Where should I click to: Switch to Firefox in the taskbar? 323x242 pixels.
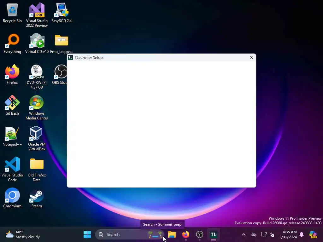185,234
